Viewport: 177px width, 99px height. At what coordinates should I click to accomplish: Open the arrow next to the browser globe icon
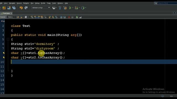[56, 8]
